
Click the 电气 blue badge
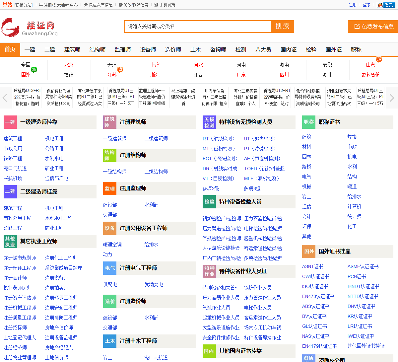(110, 268)
